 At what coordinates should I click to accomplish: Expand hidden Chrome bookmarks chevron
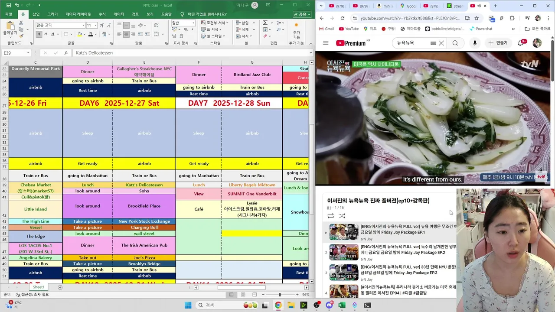coord(513,29)
